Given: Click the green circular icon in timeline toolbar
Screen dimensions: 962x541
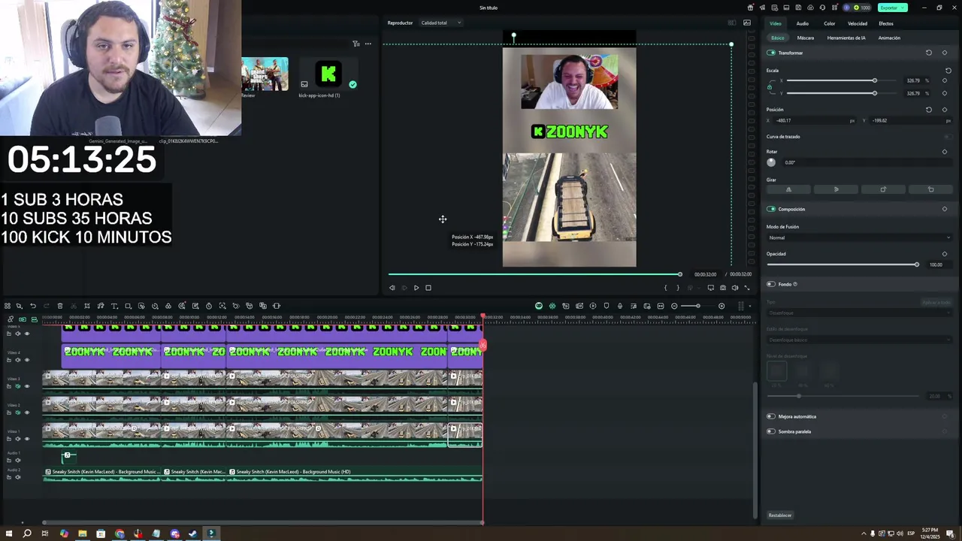Looking at the screenshot, I should click(x=539, y=306).
